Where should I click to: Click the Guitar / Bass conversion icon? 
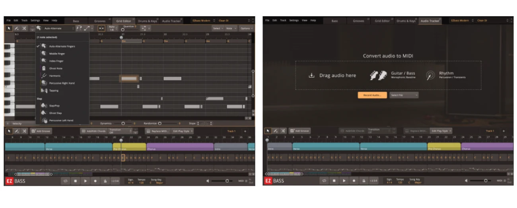pyautogui.click(x=378, y=75)
